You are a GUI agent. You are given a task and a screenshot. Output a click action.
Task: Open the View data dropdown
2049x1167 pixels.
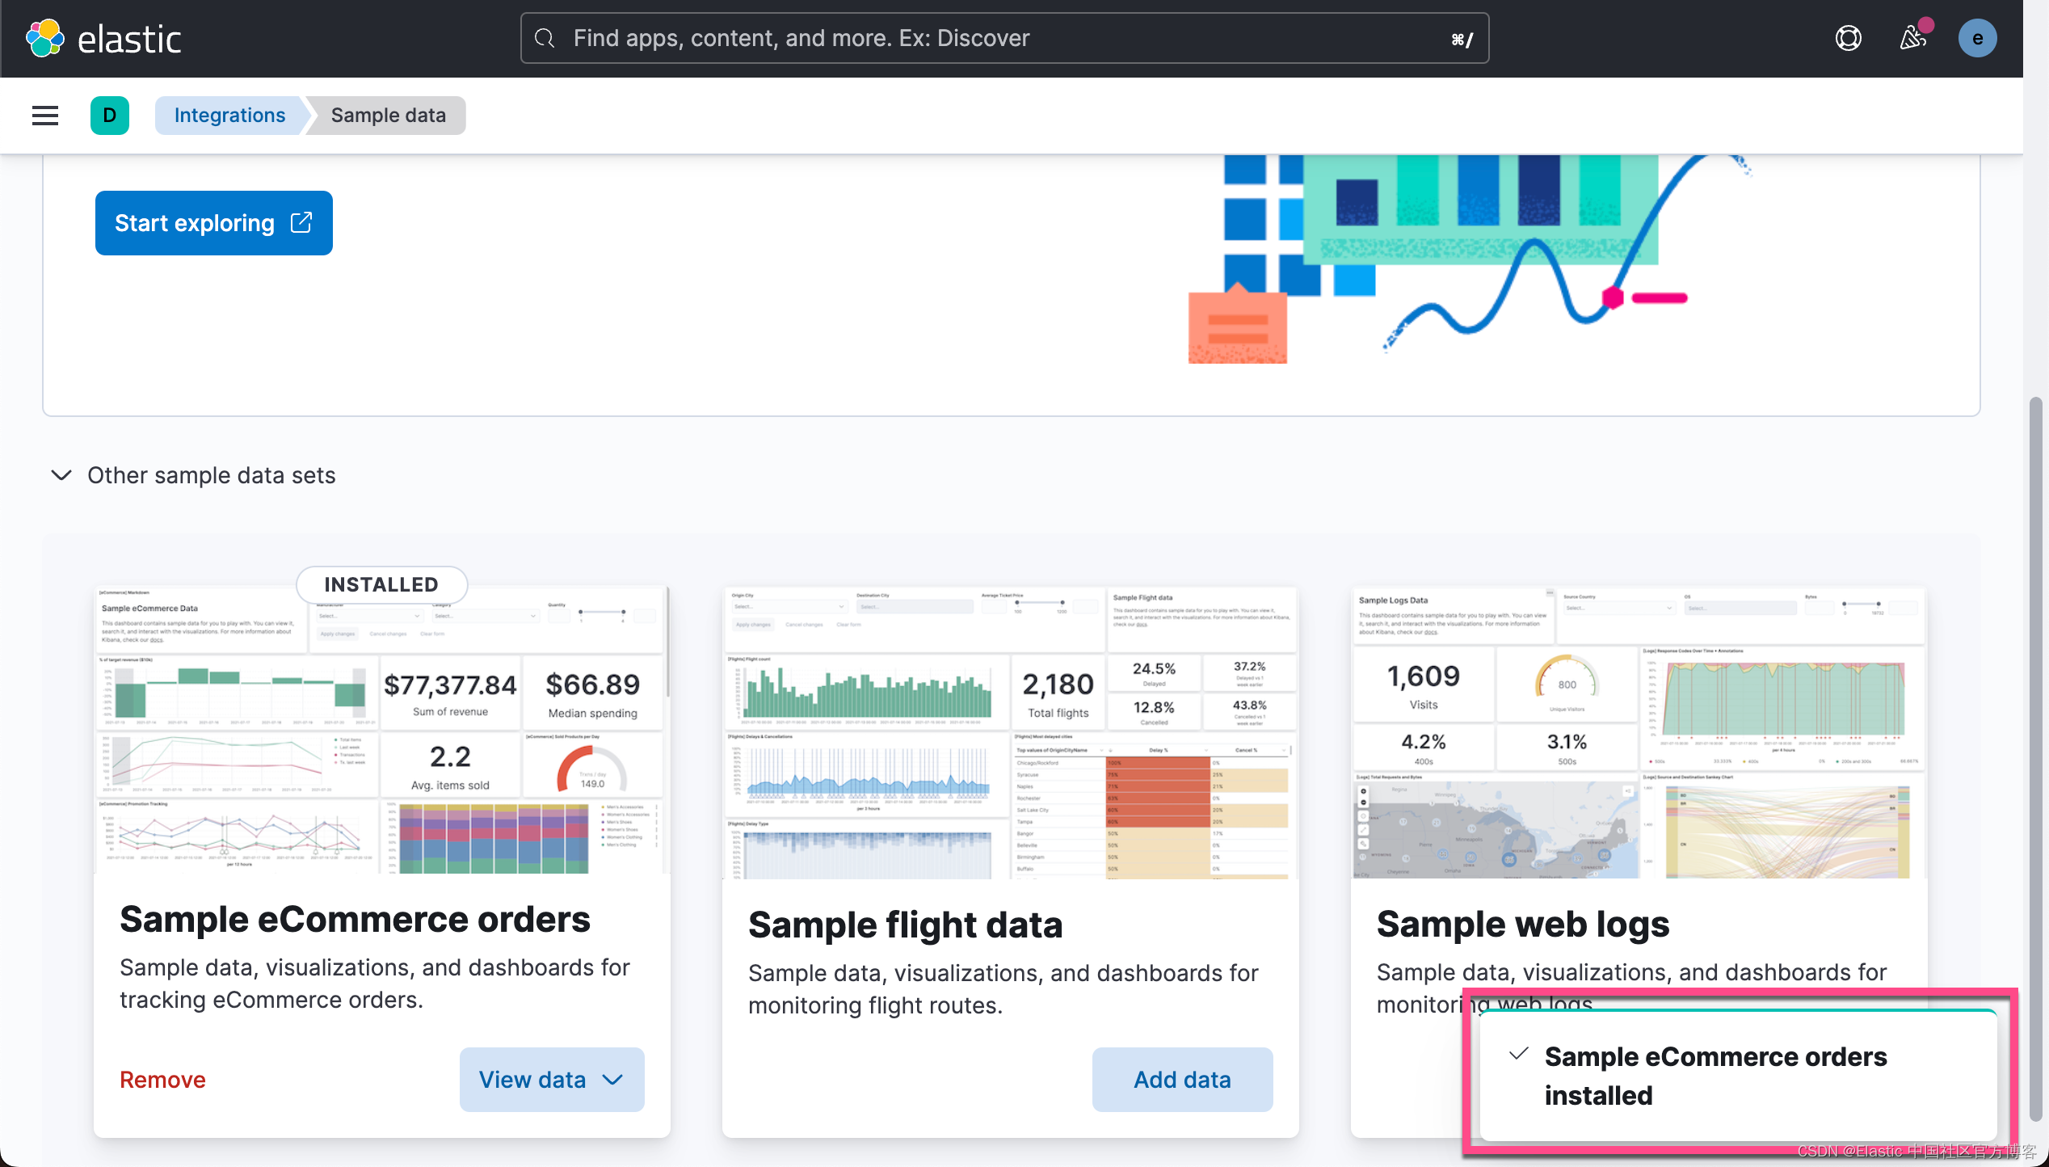[551, 1079]
